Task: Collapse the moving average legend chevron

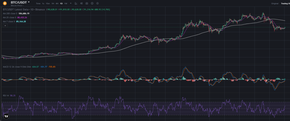Action: 5,25
